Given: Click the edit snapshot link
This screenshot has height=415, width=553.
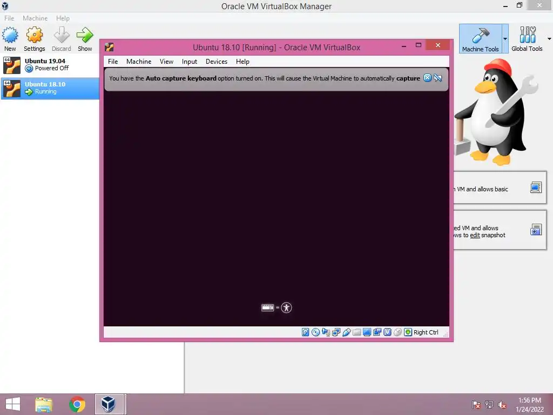Looking at the screenshot, I should (475, 236).
